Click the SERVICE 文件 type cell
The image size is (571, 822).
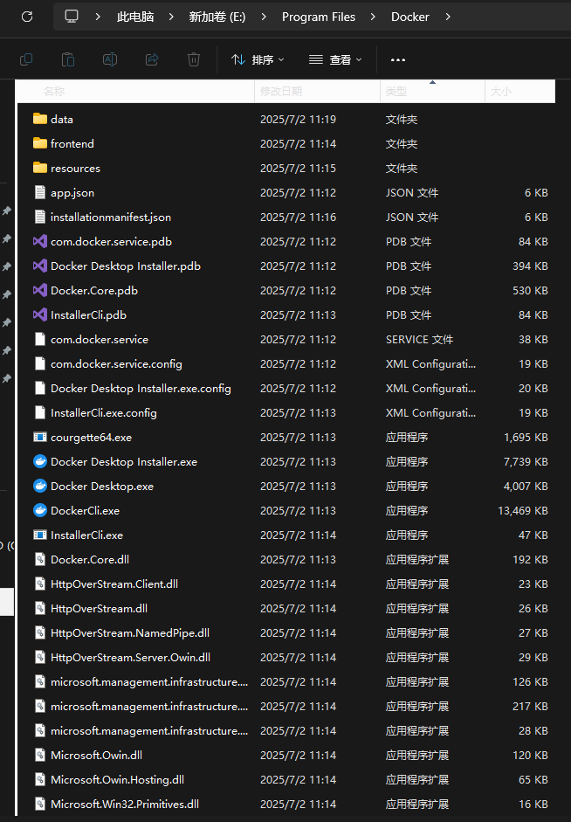coord(419,339)
